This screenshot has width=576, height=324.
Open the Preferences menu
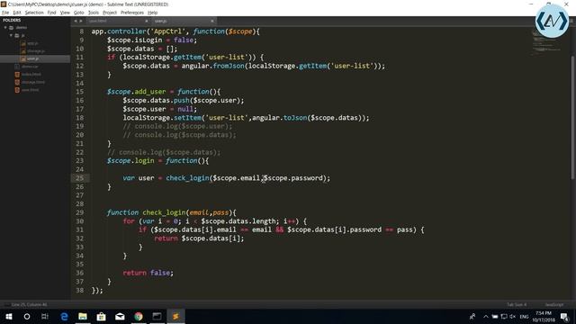pyautogui.click(x=132, y=13)
